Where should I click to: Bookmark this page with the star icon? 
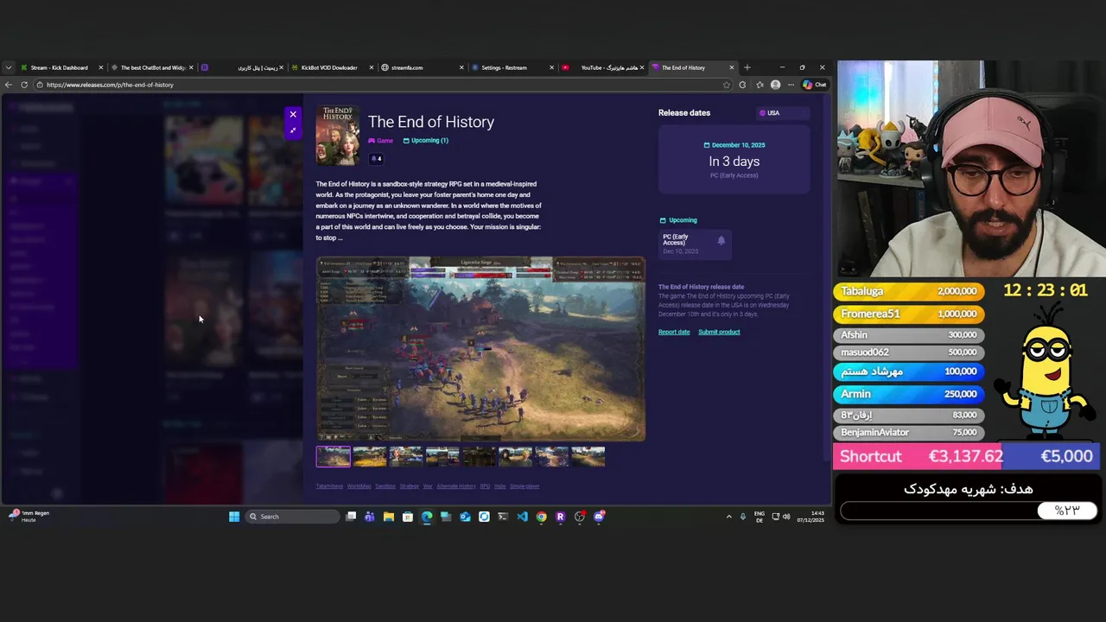(x=727, y=85)
